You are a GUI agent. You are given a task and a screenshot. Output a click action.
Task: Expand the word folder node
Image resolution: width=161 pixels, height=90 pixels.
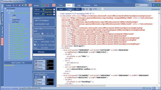coord(11,17)
